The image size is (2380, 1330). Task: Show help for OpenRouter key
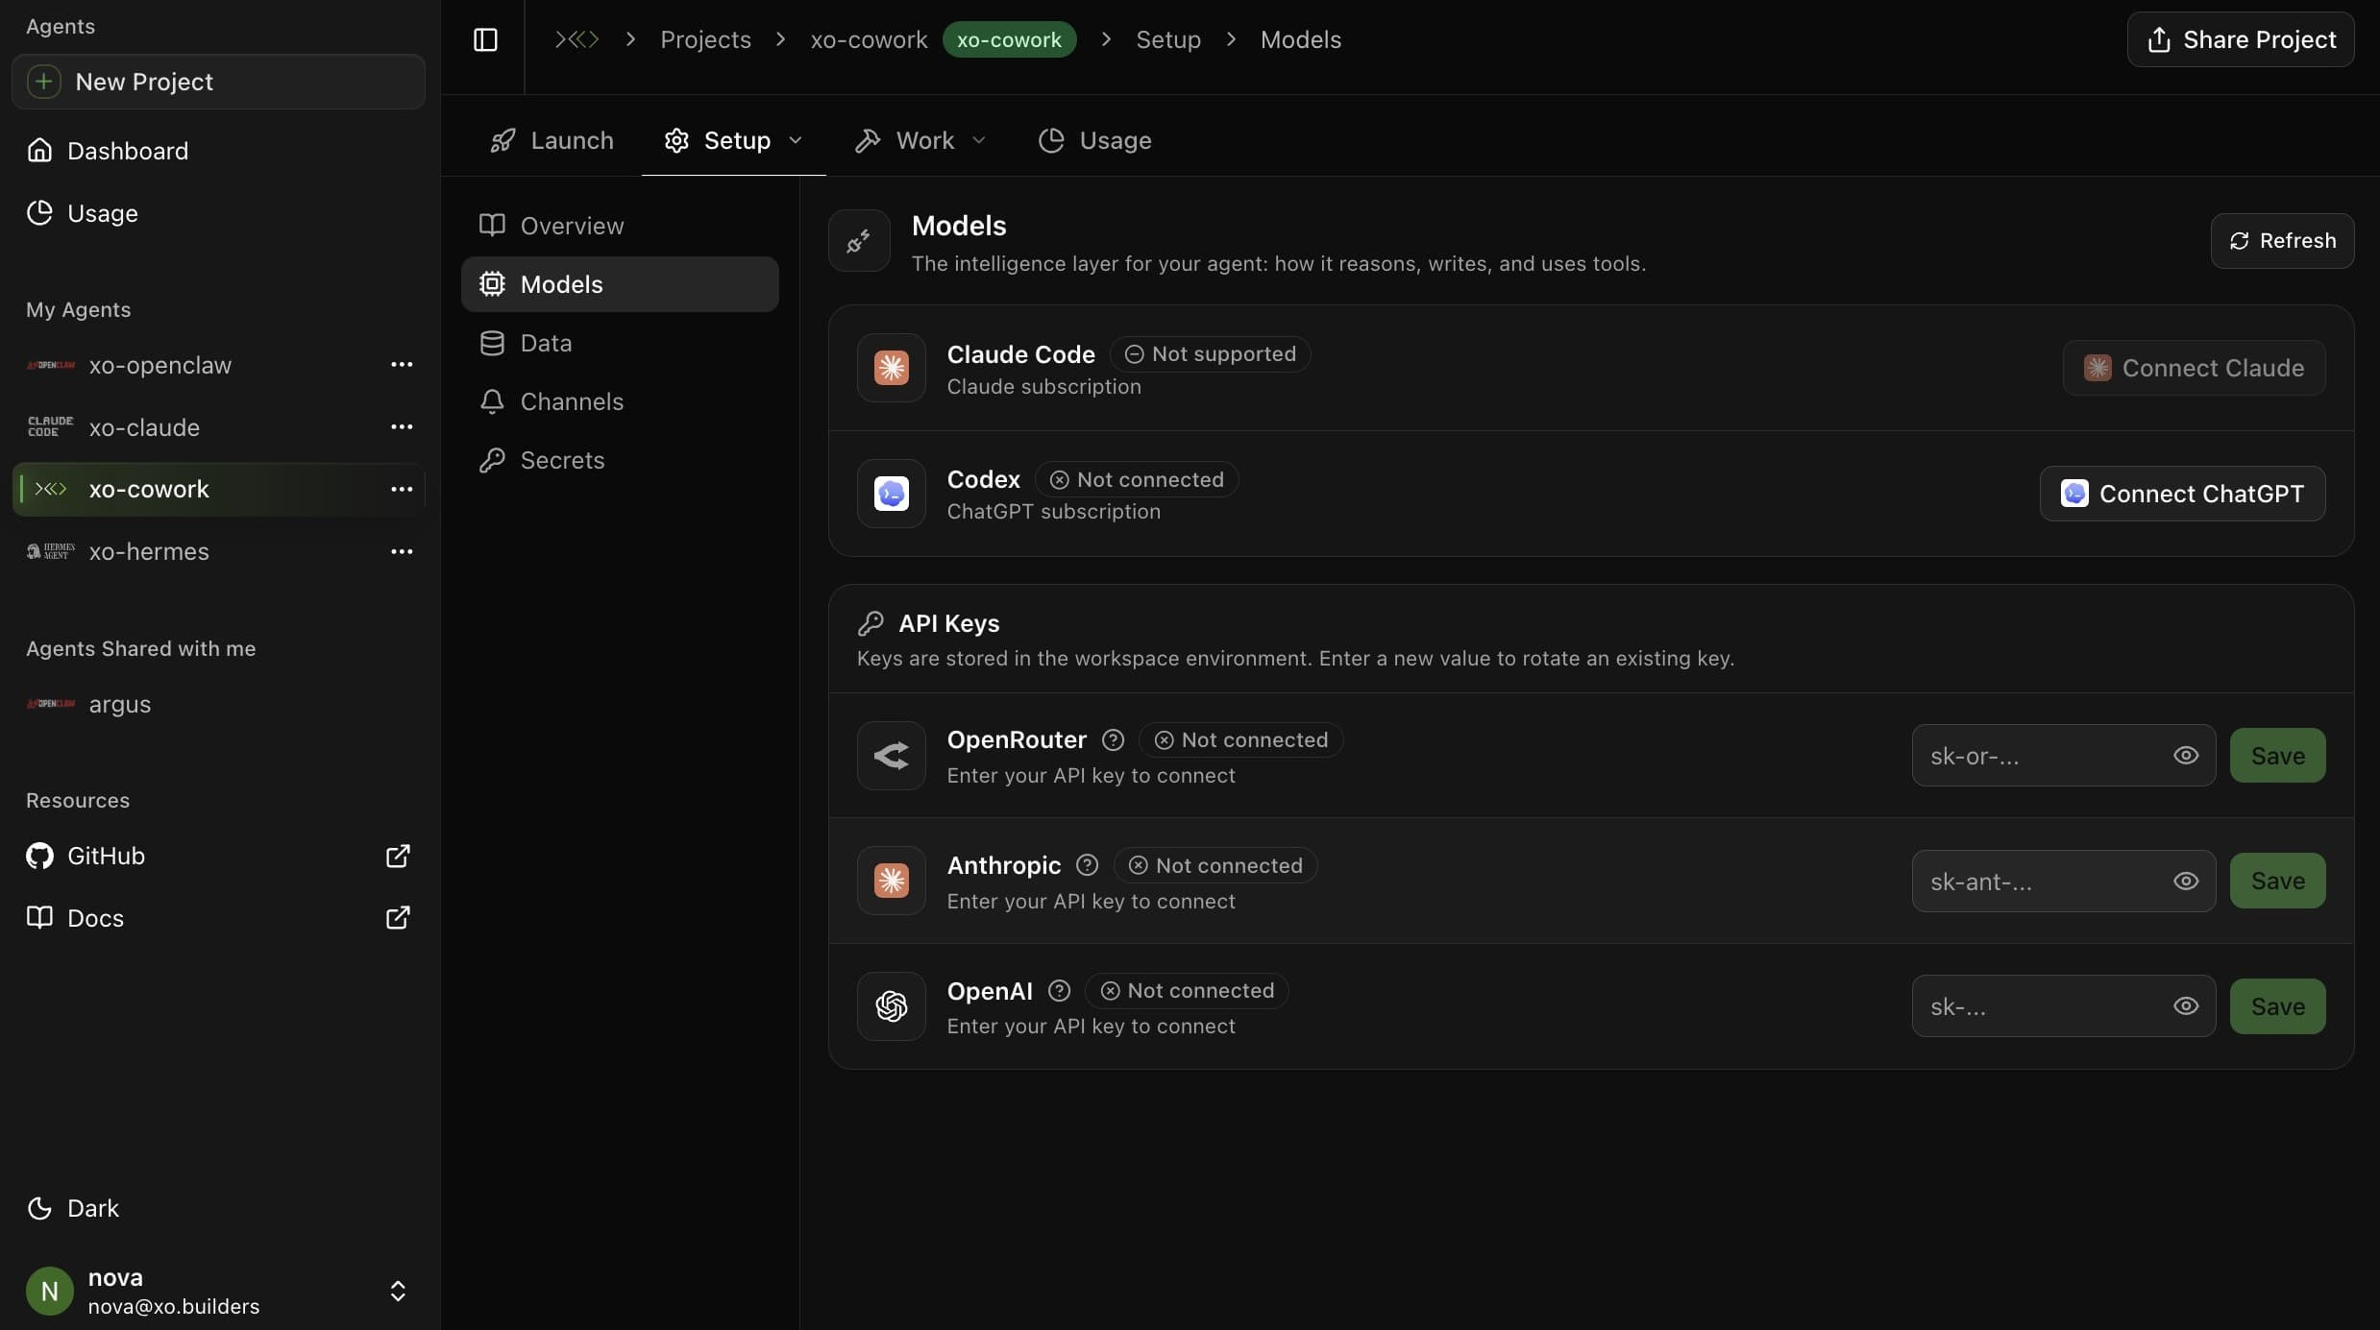(1113, 740)
